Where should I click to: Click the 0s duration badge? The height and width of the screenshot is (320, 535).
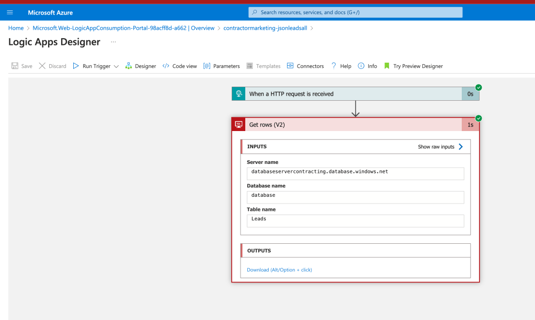pos(470,94)
